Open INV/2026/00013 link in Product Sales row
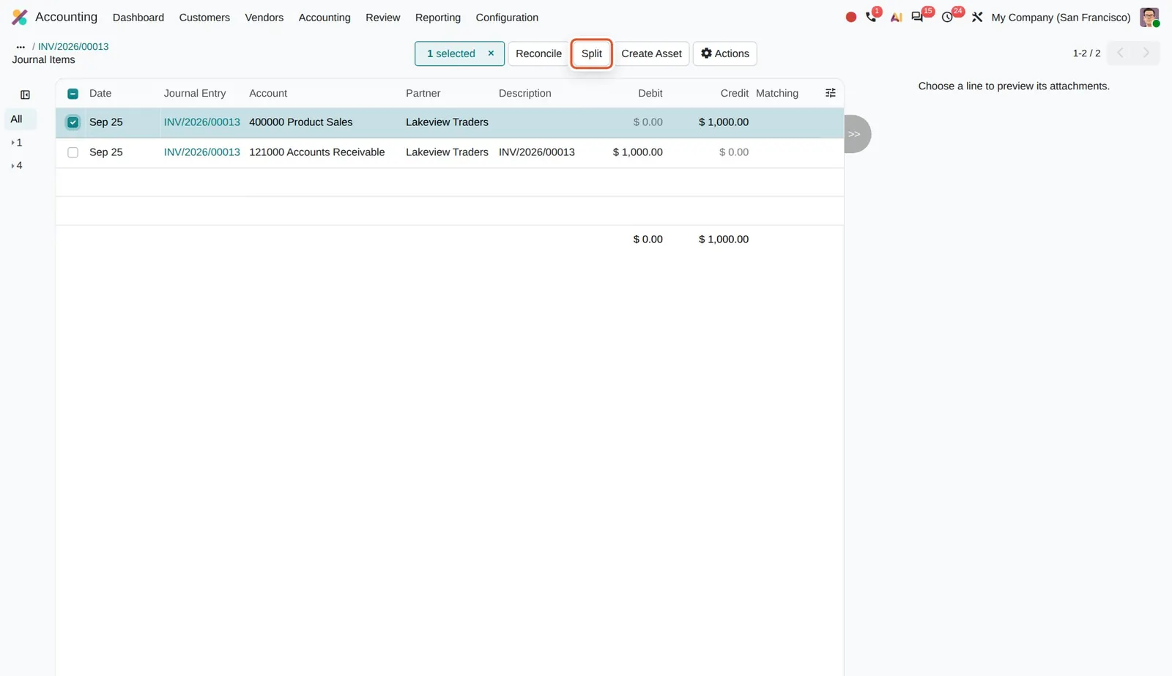Screen dimensions: 1172x676 (201, 122)
